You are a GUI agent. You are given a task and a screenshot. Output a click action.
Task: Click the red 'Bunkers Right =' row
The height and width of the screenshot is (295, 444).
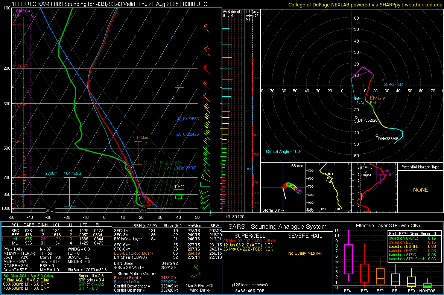146,278
